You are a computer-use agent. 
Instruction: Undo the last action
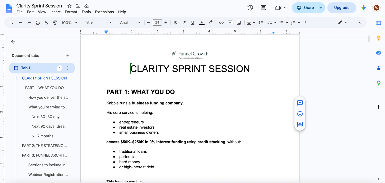(x=21, y=23)
